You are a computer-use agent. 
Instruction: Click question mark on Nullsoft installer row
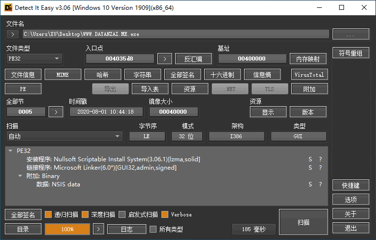pos(320,159)
